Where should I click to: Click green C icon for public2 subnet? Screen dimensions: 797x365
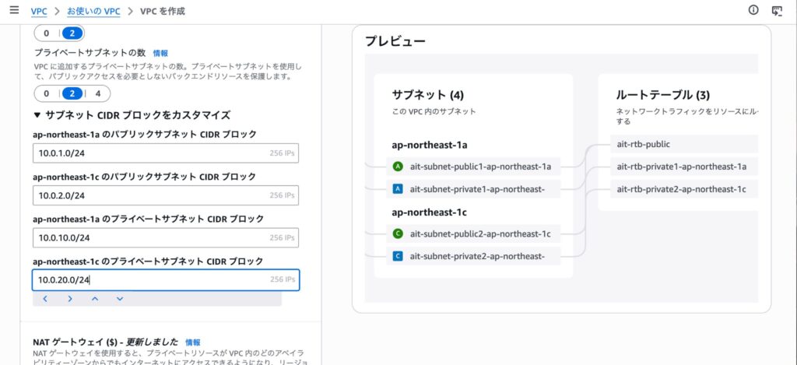pyautogui.click(x=398, y=233)
